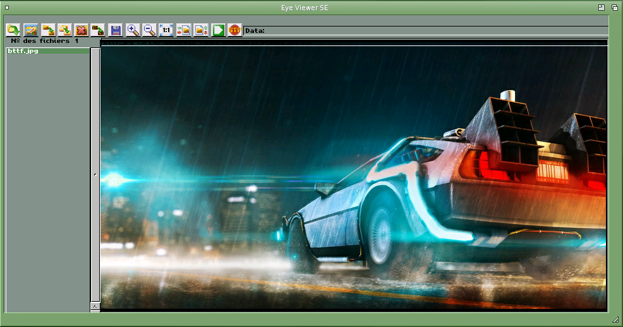Image resolution: width=623 pixels, height=327 pixels.
Task: Click the scrollbar arrow below the file list
Action: coord(95,306)
